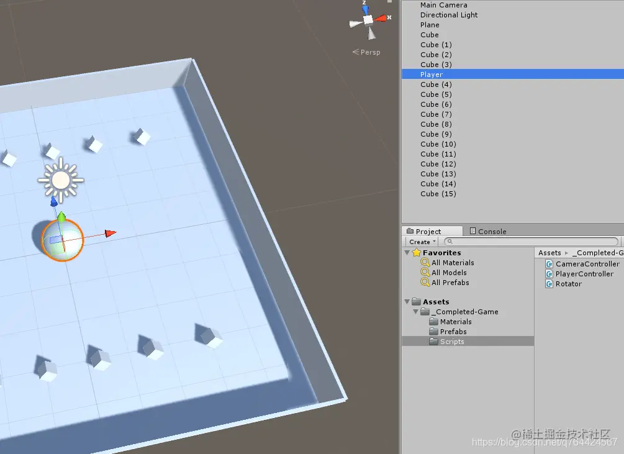Select Cube (15) in the Hierarchy
The image size is (624, 454).
(513, 194)
